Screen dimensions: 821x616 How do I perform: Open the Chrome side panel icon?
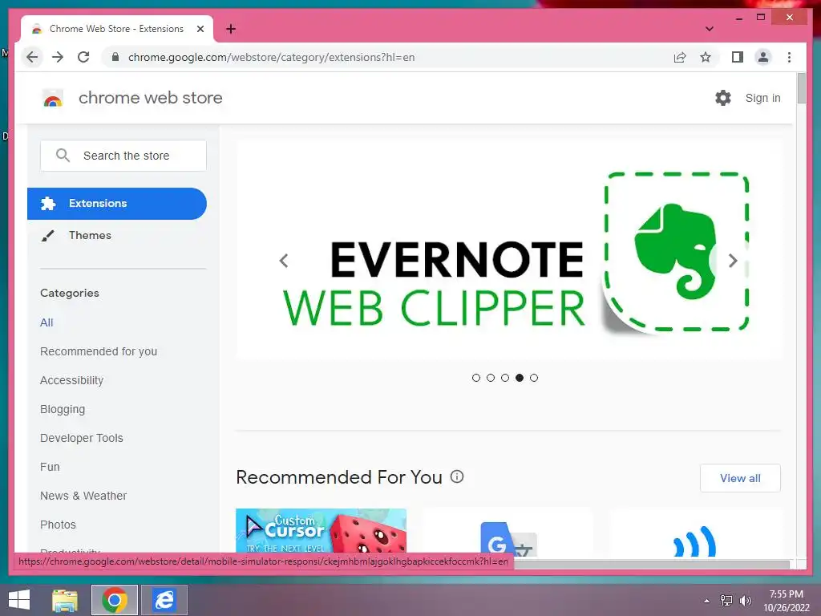[738, 57]
